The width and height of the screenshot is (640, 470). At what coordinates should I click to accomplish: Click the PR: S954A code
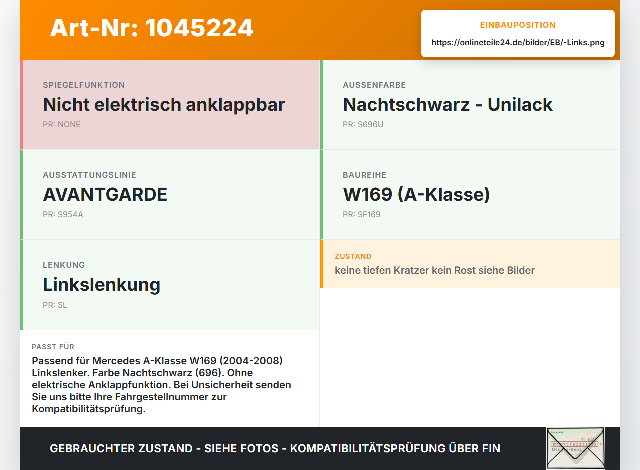tap(63, 214)
